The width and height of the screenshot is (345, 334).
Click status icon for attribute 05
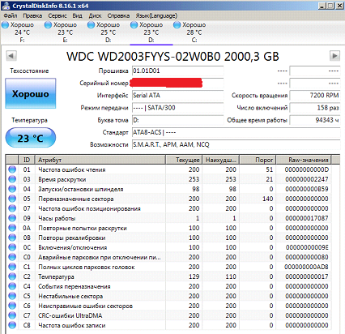coord(12,199)
